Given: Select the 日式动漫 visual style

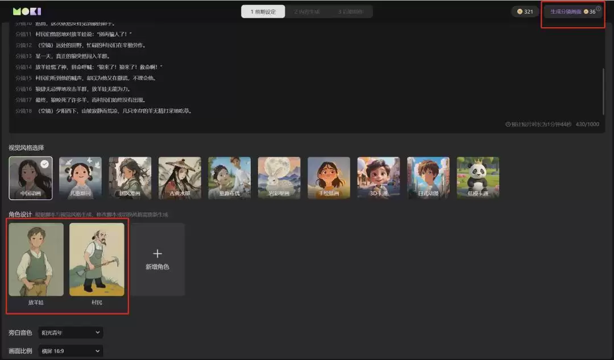Looking at the screenshot, I should point(428,177).
